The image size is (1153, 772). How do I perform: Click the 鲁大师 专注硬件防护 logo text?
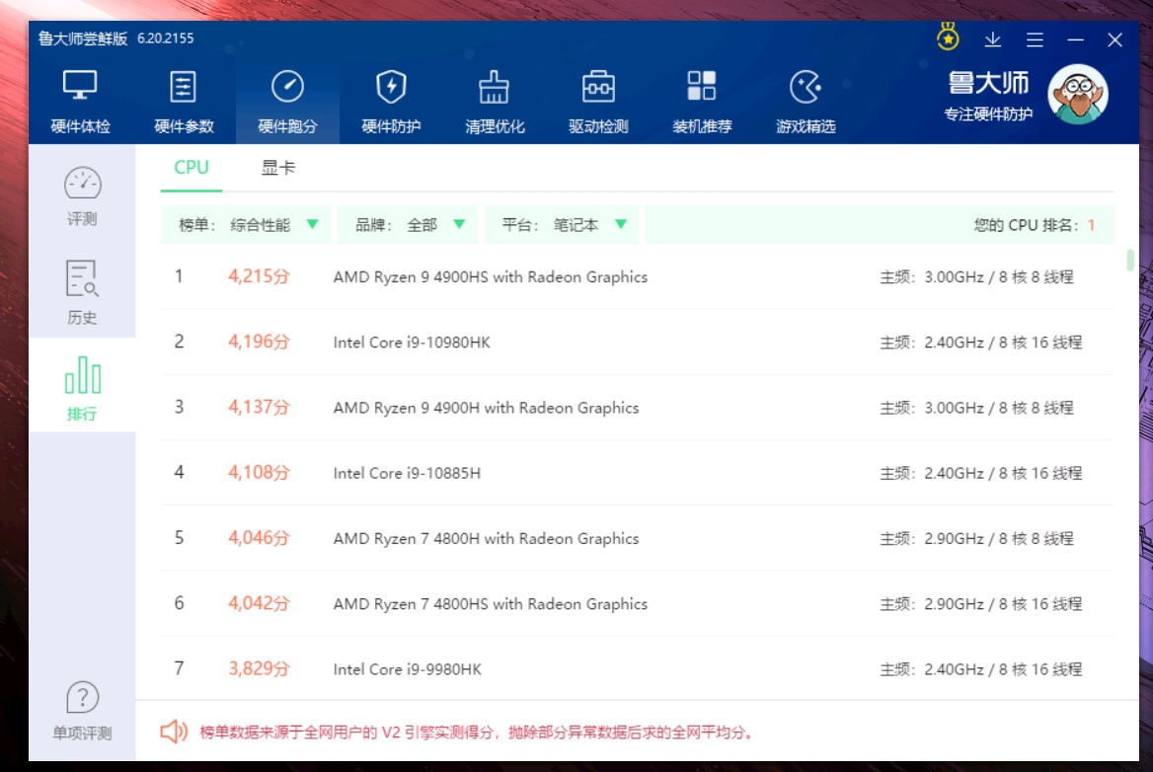(x=988, y=97)
